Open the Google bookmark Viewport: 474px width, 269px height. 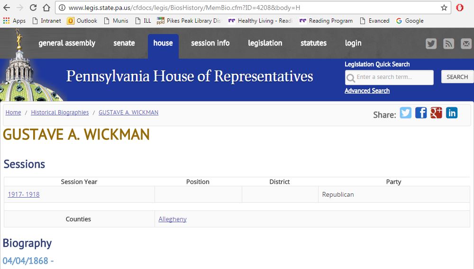point(410,20)
